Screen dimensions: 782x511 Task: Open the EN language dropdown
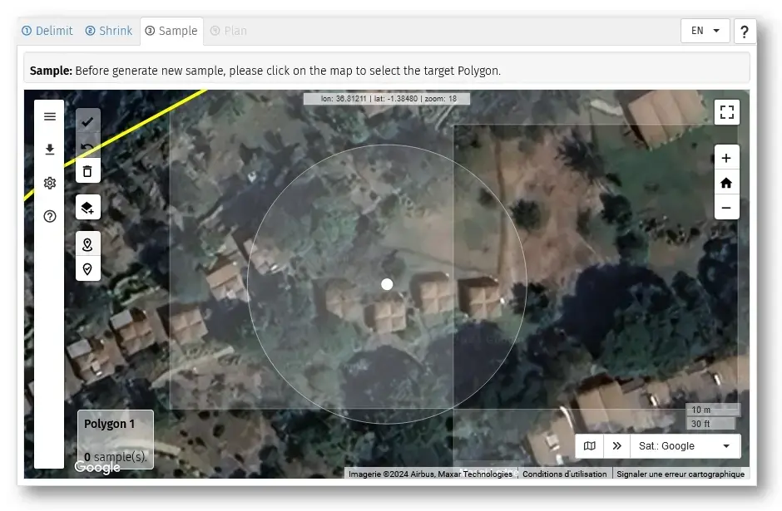[705, 31]
